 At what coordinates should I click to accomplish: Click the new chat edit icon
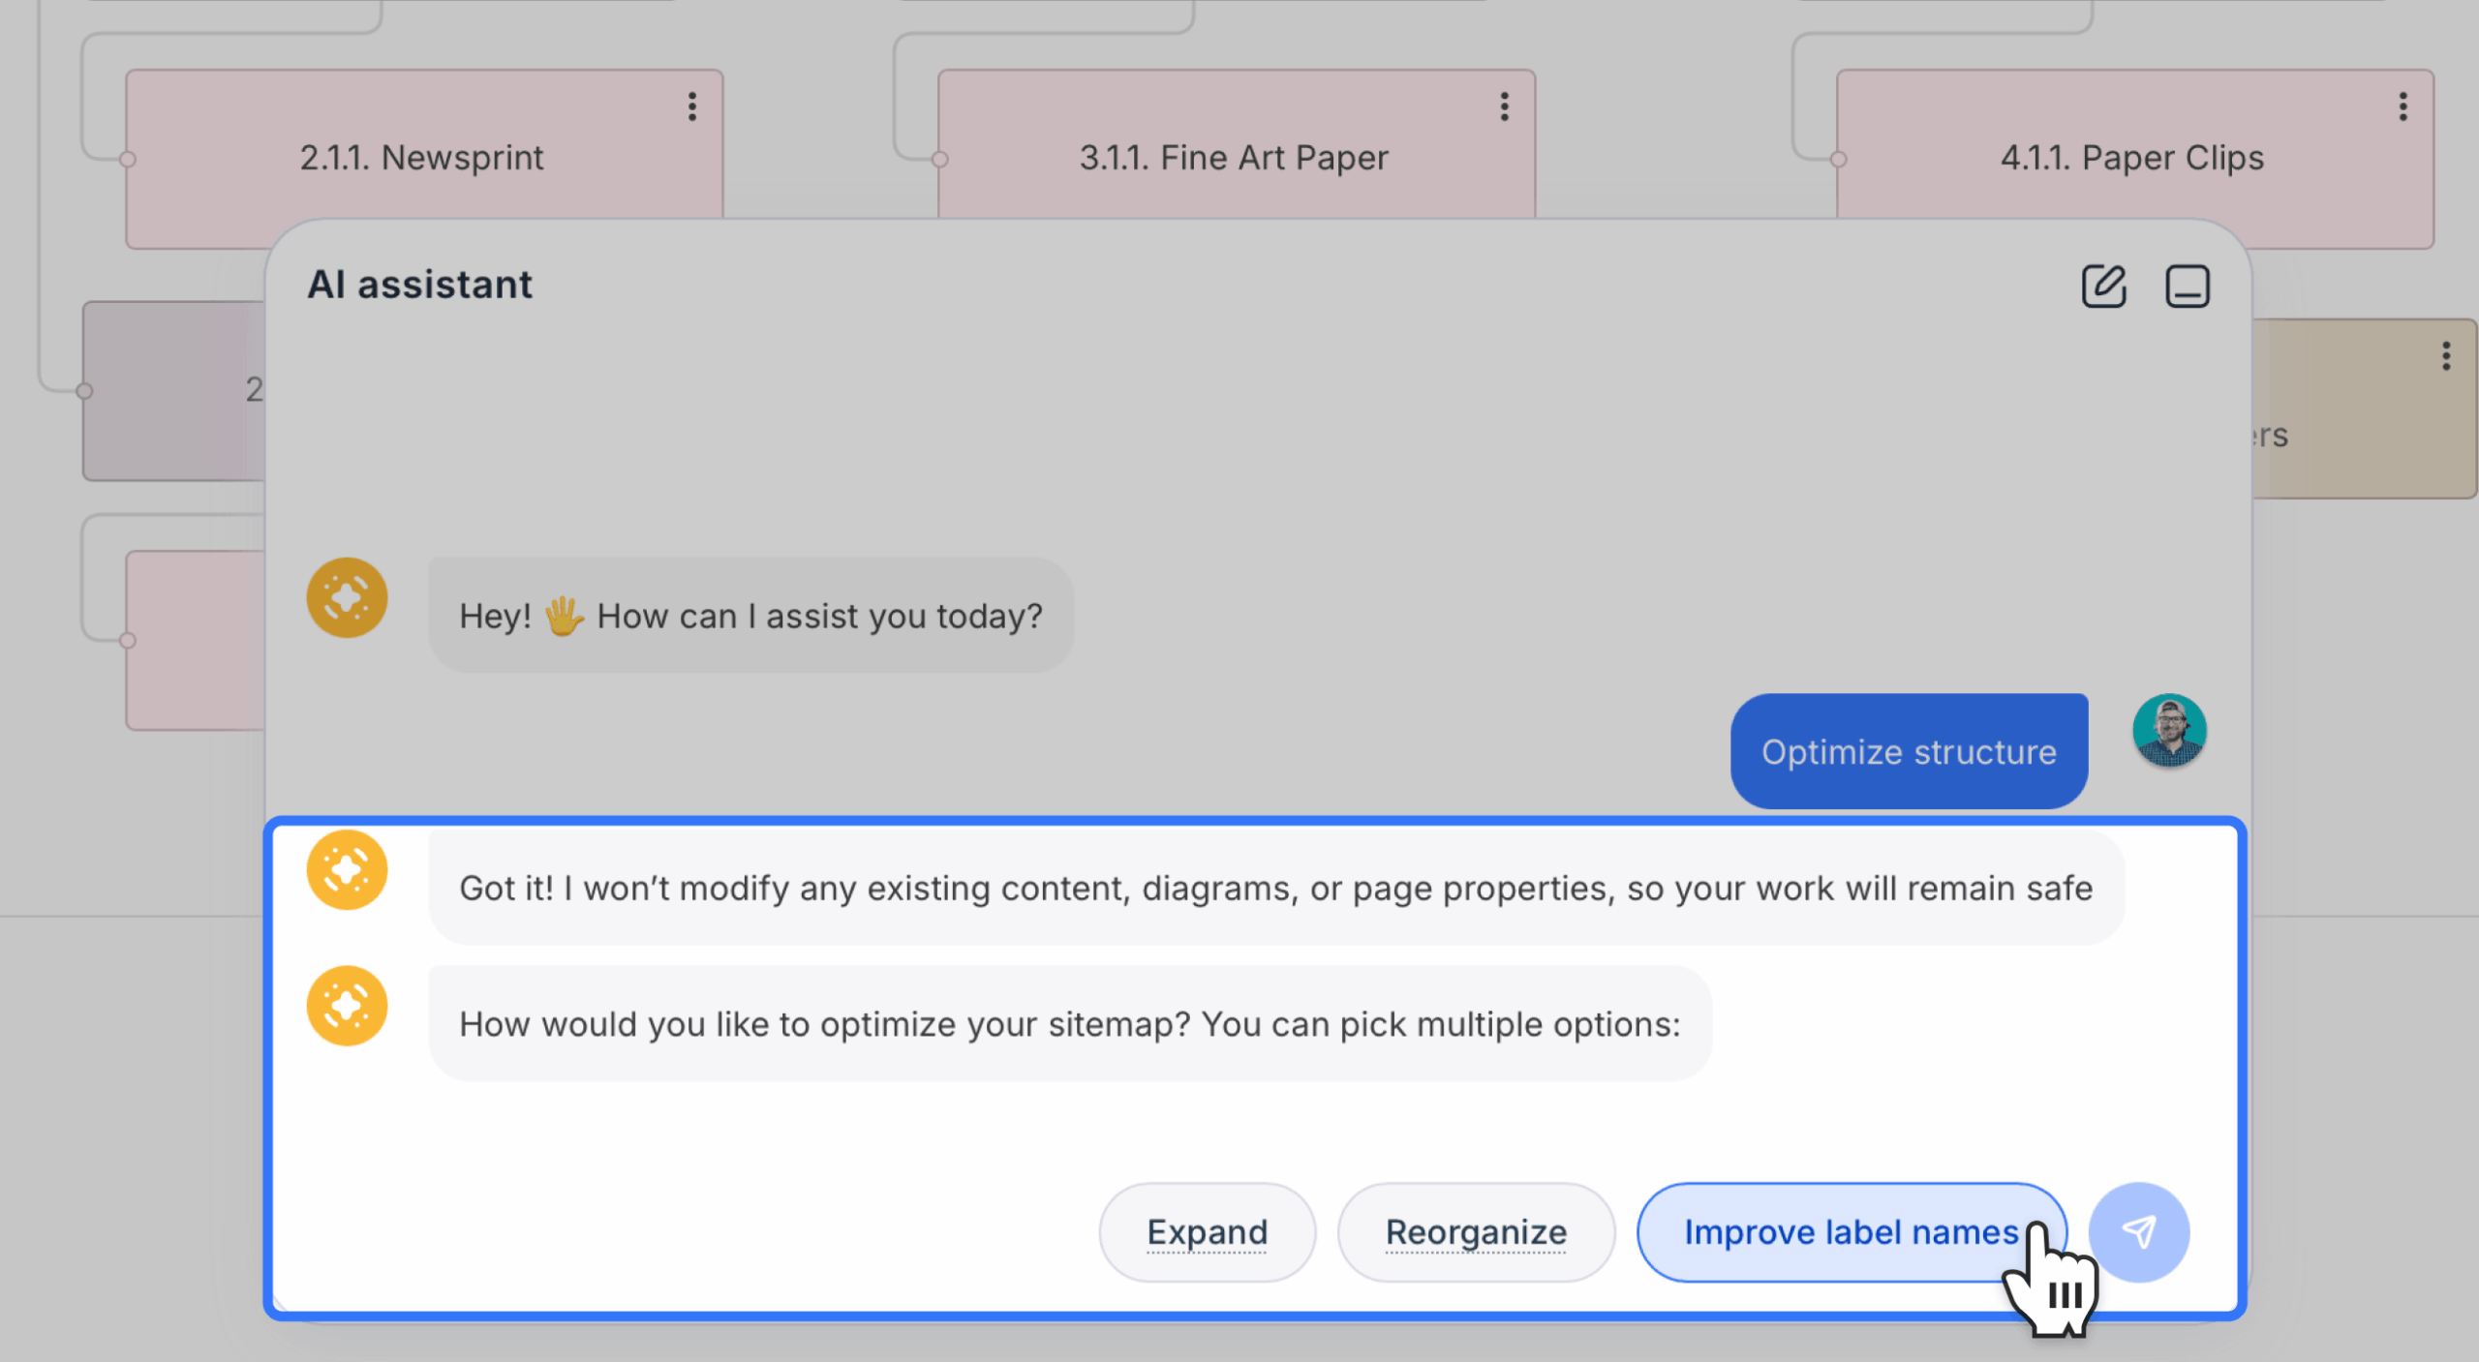2103,286
